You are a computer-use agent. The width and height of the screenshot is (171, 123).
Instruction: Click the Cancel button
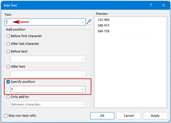coord(129,116)
